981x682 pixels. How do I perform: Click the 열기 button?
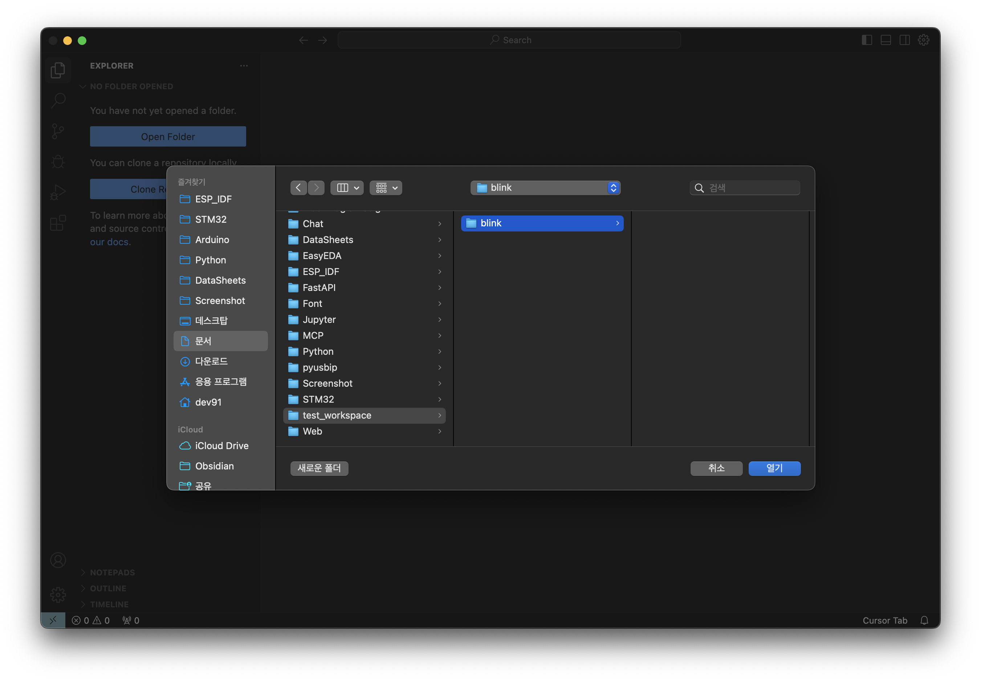(x=774, y=468)
